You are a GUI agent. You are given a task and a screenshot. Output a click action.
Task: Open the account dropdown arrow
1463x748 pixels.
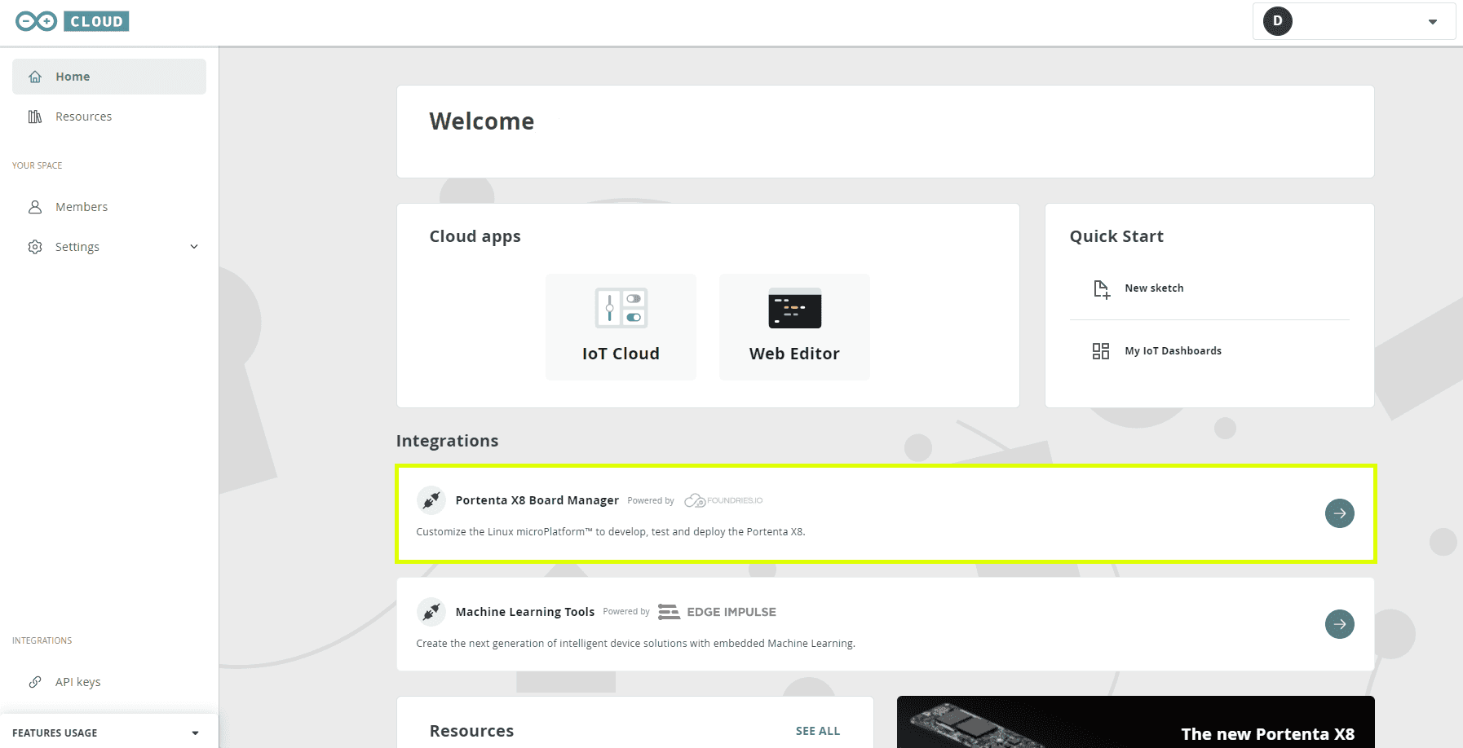click(x=1432, y=22)
